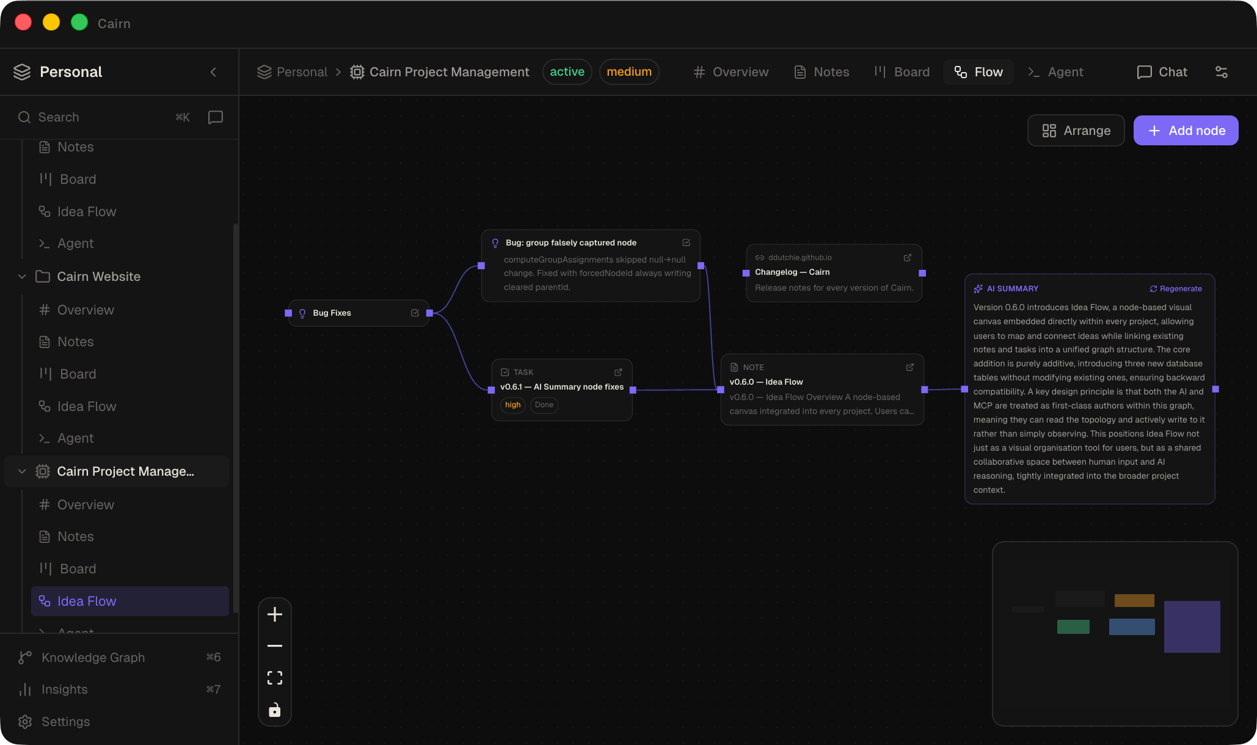Select Idea Flow under Cairn Website
The image size is (1257, 745).
[x=129, y=407]
